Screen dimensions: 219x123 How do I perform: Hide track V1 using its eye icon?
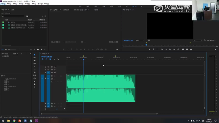(55, 73)
